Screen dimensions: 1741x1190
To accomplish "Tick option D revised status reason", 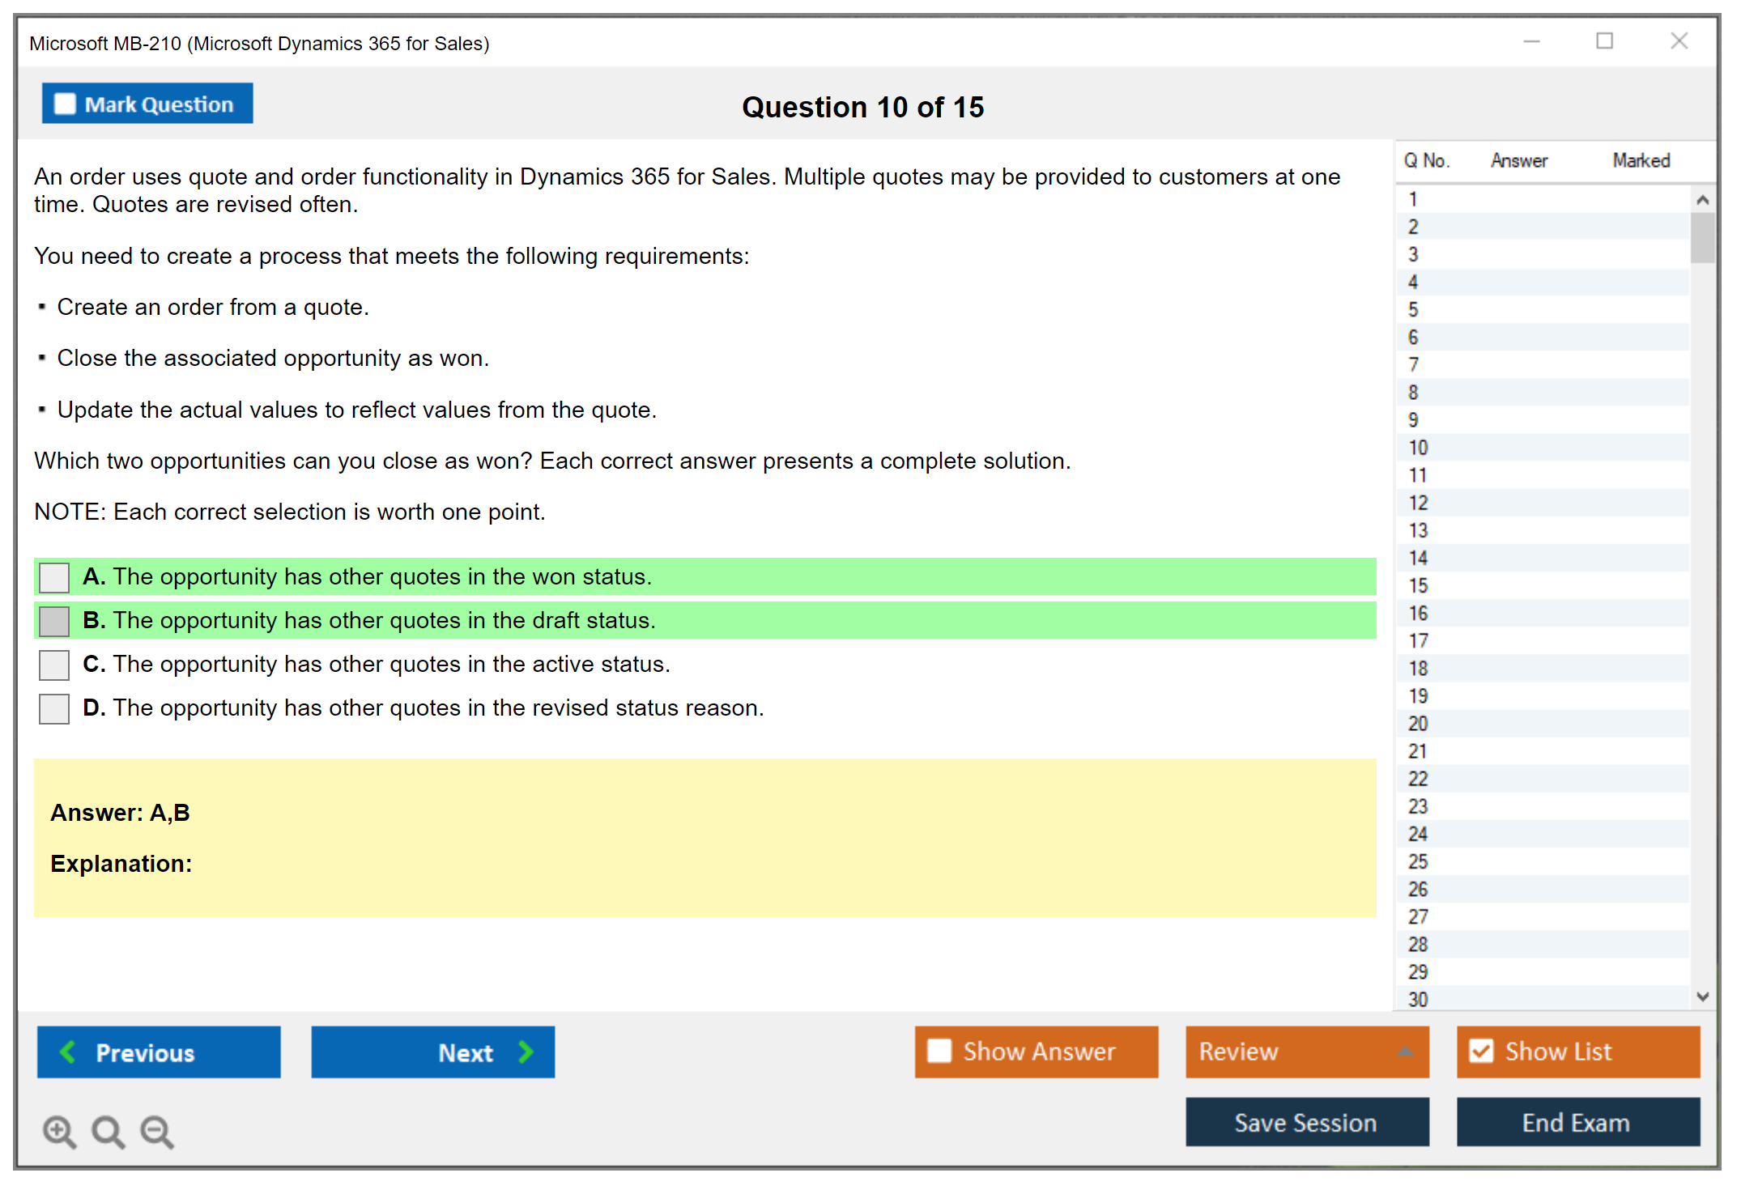I will [54, 708].
